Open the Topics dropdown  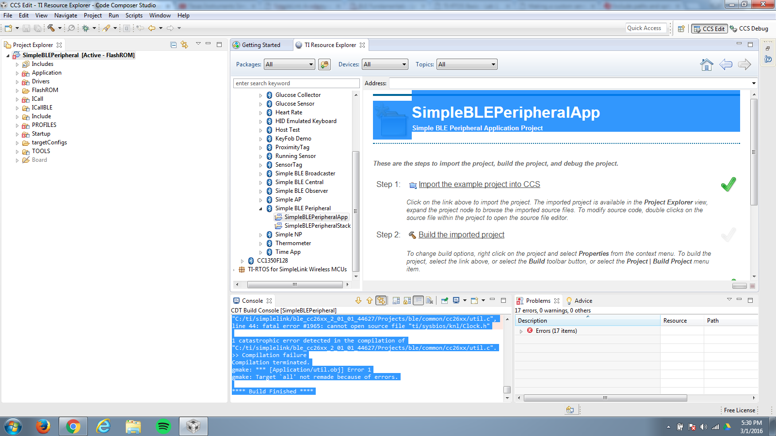tap(467, 64)
